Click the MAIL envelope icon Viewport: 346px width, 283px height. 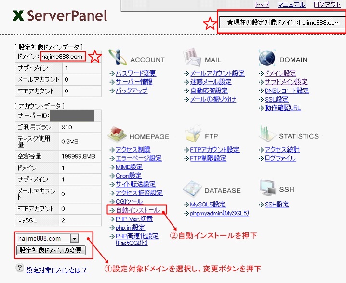pos(192,57)
